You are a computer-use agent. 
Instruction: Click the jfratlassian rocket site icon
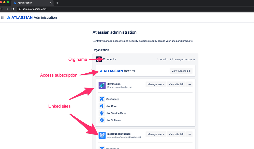[102, 85]
